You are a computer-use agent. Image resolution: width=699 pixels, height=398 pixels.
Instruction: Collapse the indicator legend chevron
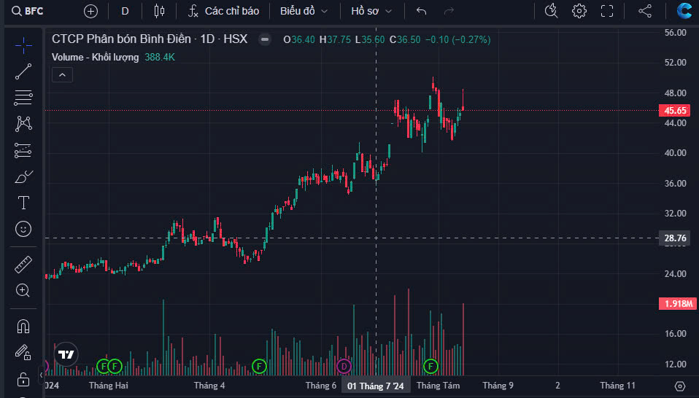coord(62,74)
